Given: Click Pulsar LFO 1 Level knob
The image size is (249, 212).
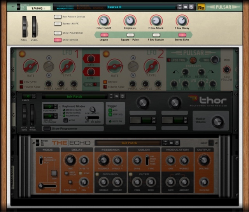Looking at the screenshot, I should [67, 66].
